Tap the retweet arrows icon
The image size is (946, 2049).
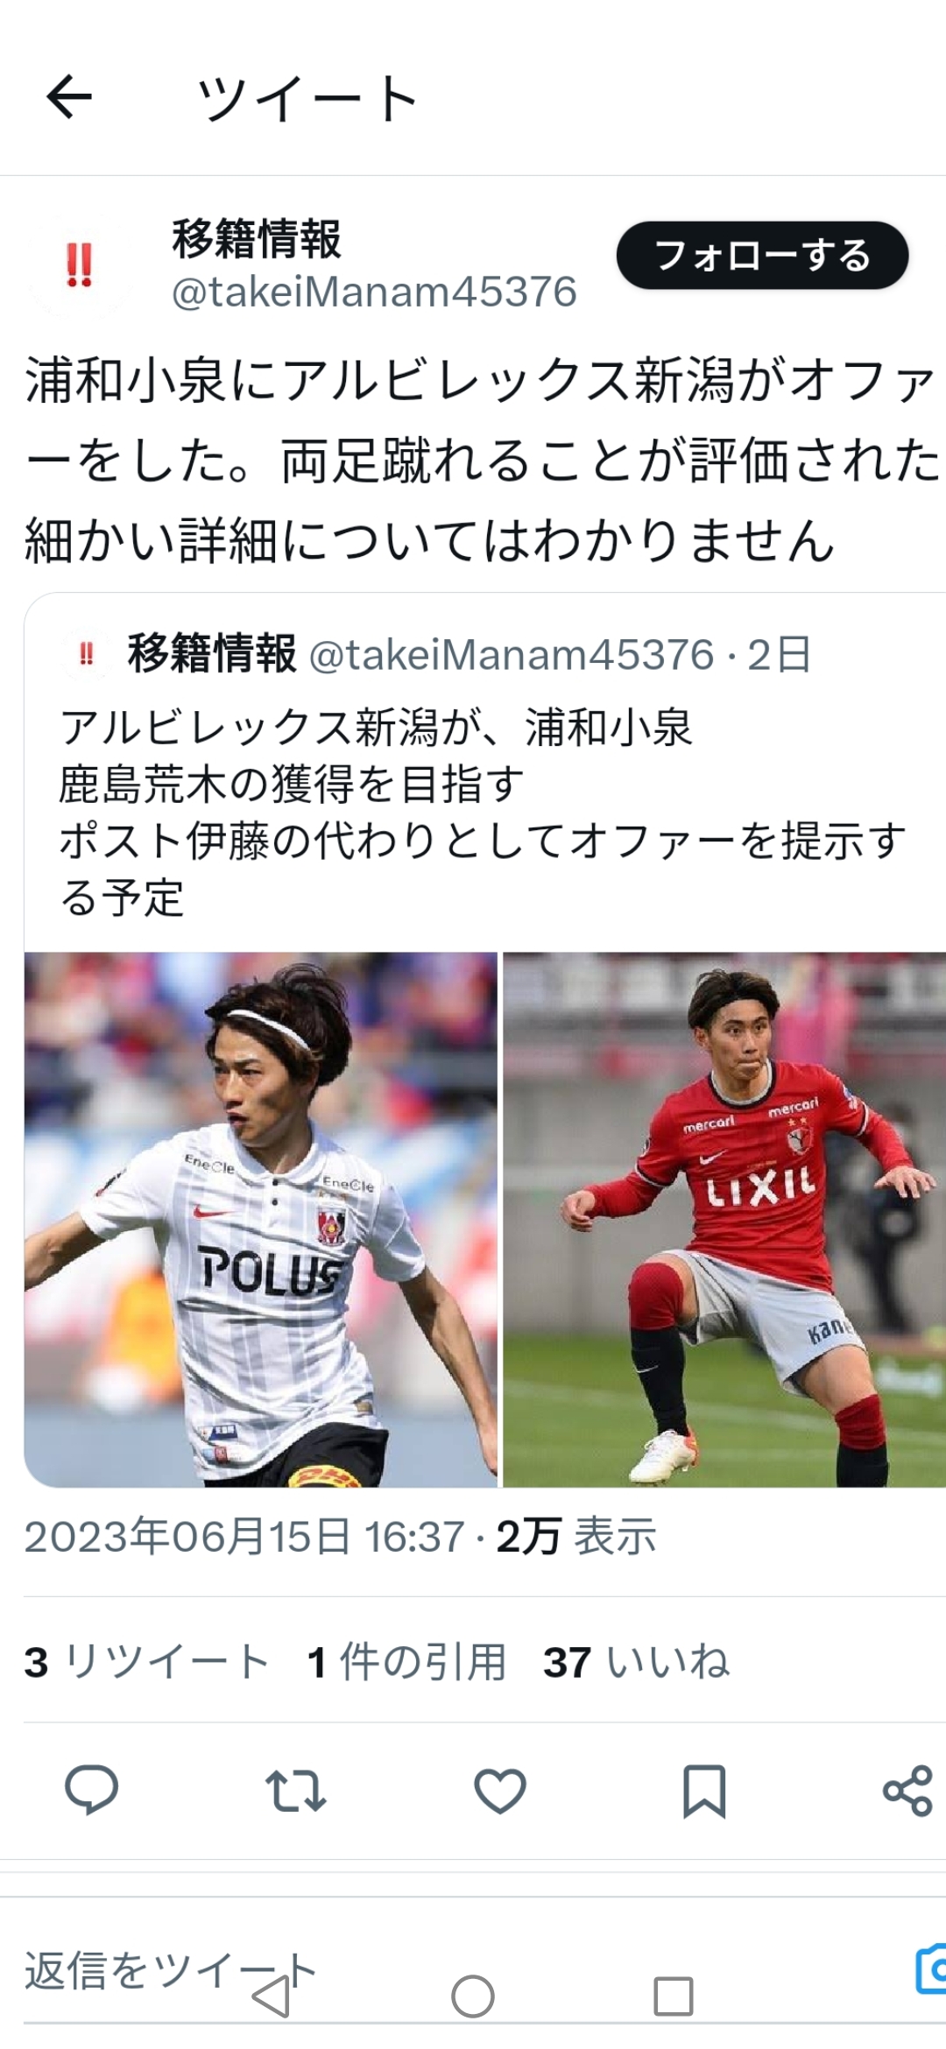tap(295, 1791)
